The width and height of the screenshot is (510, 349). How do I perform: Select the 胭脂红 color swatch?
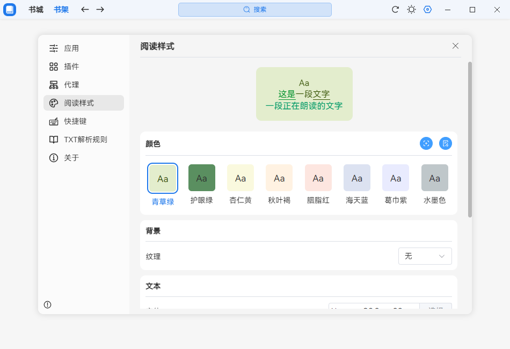318,178
